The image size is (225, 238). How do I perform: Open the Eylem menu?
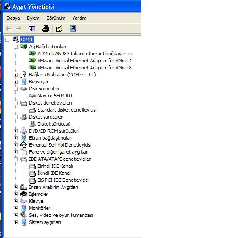[33, 18]
